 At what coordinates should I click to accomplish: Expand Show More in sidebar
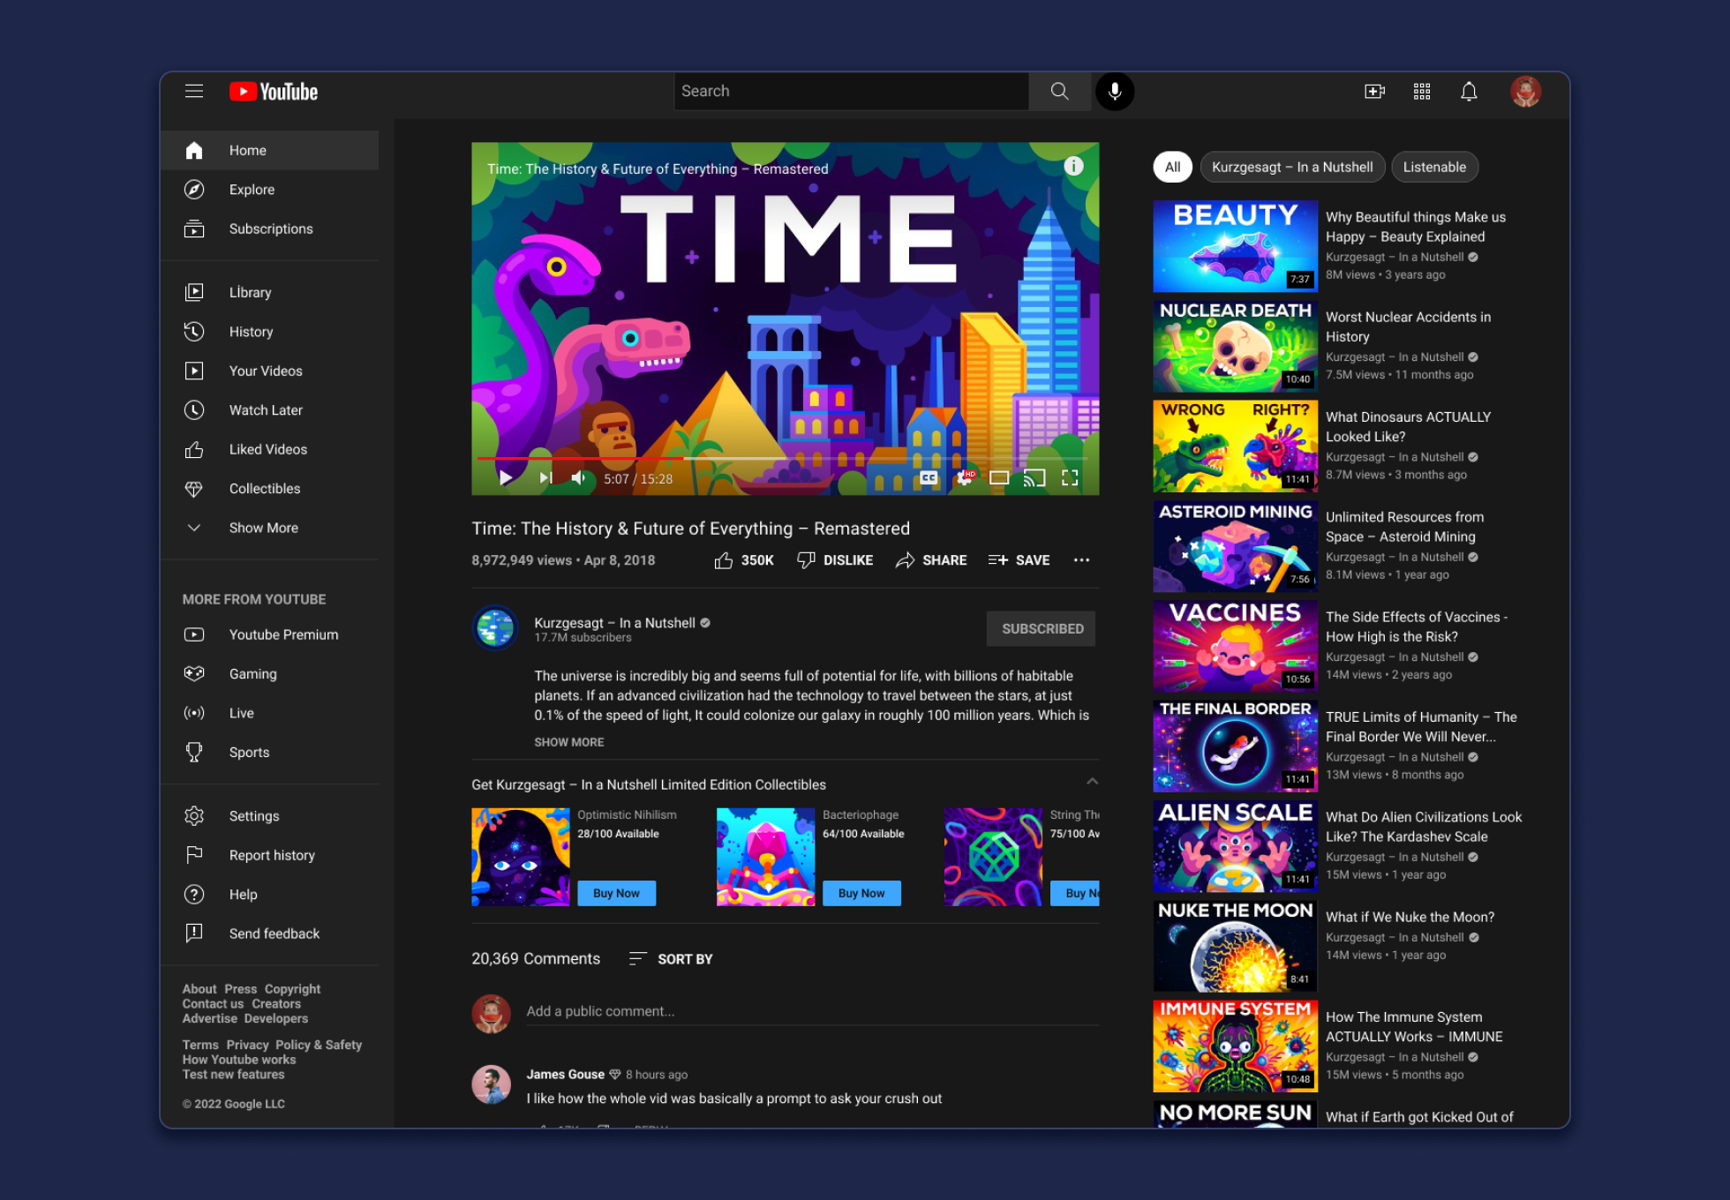coord(269,528)
